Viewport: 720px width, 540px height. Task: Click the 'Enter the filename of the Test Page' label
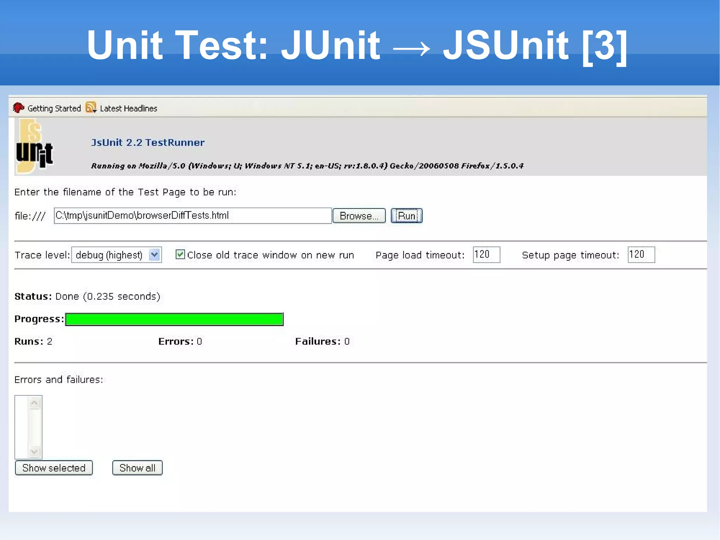coord(126,192)
